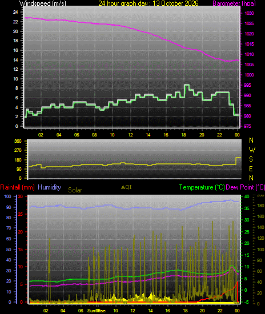265x314 pixels.
Task: Click the "Windspeed (m/s)" axis title
Action: tap(42, 3)
